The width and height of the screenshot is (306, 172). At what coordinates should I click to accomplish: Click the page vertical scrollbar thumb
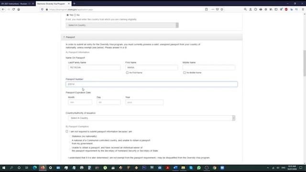(305, 63)
